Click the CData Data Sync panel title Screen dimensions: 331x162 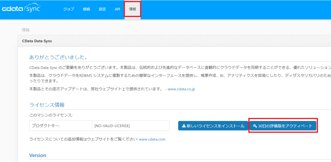click(37, 41)
